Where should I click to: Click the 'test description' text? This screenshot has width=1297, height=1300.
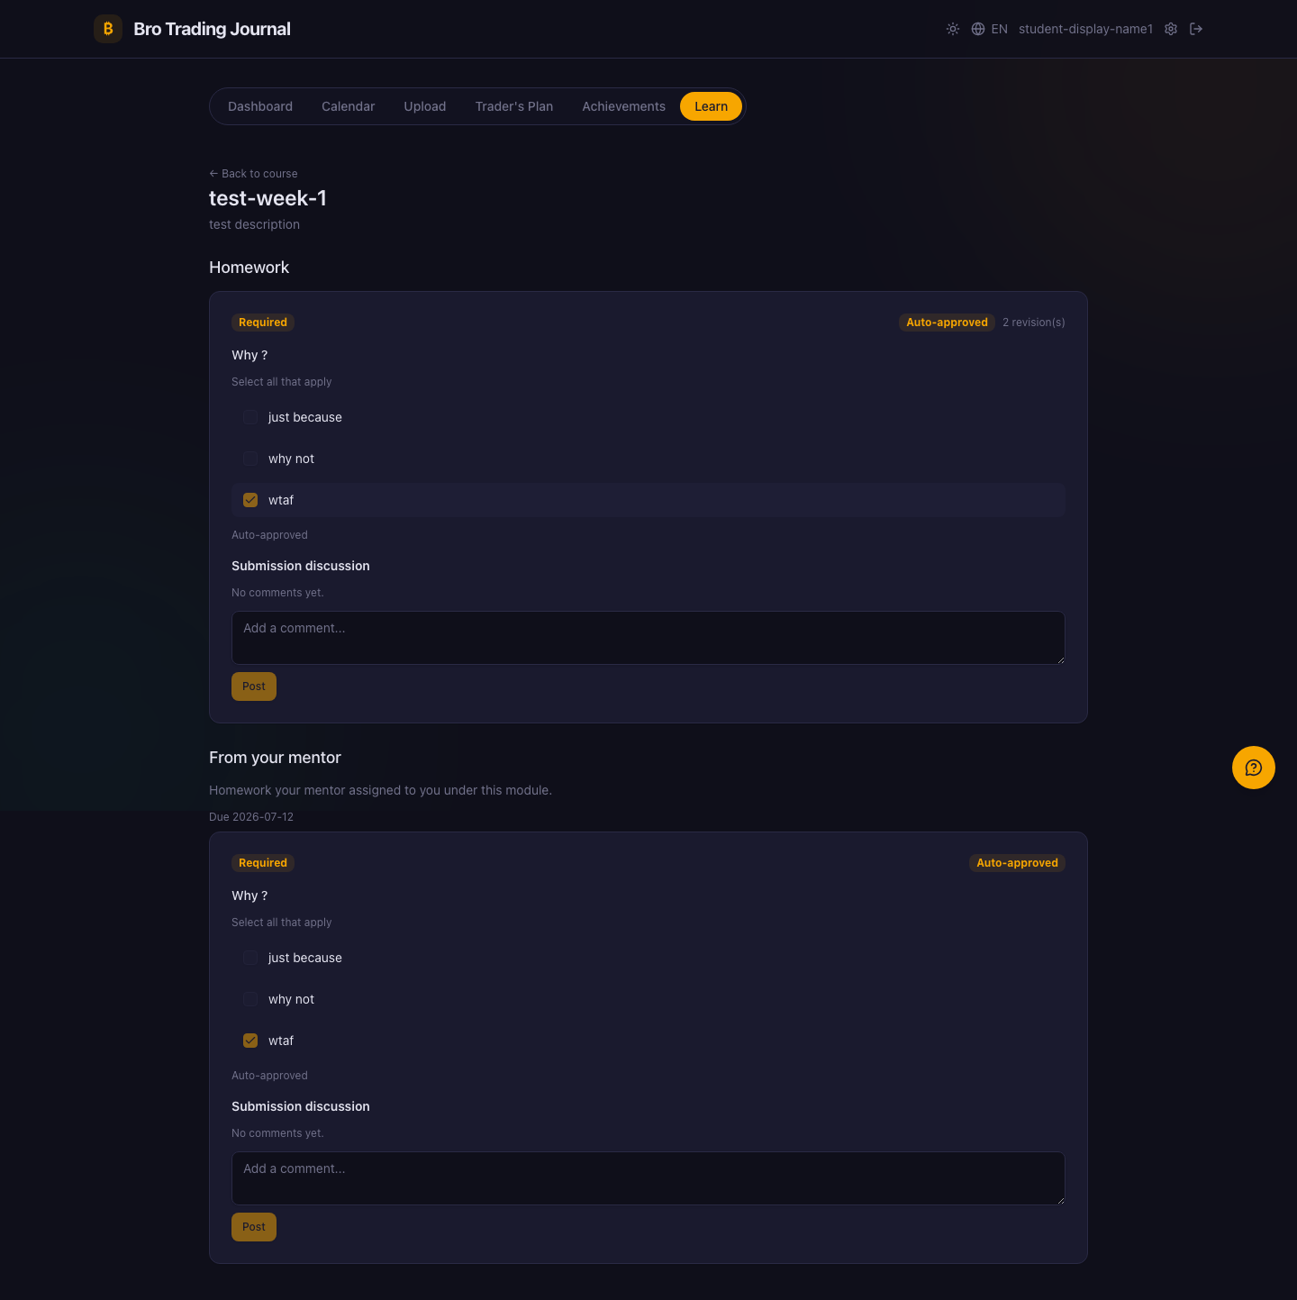click(x=254, y=224)
